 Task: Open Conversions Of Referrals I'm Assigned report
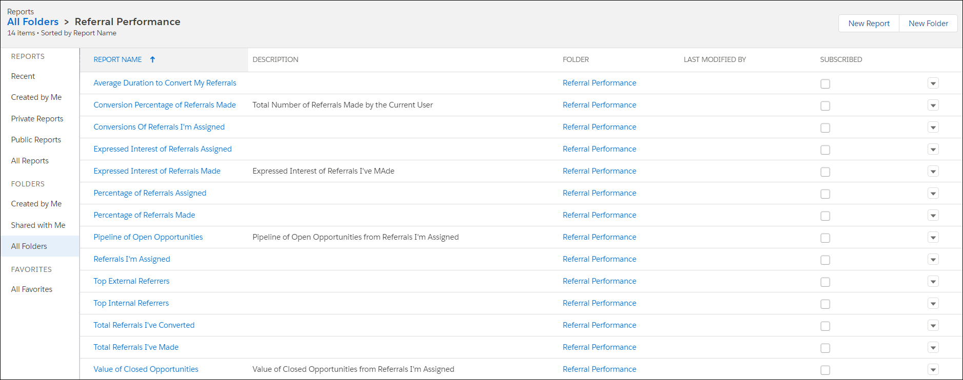coord(159,127)
